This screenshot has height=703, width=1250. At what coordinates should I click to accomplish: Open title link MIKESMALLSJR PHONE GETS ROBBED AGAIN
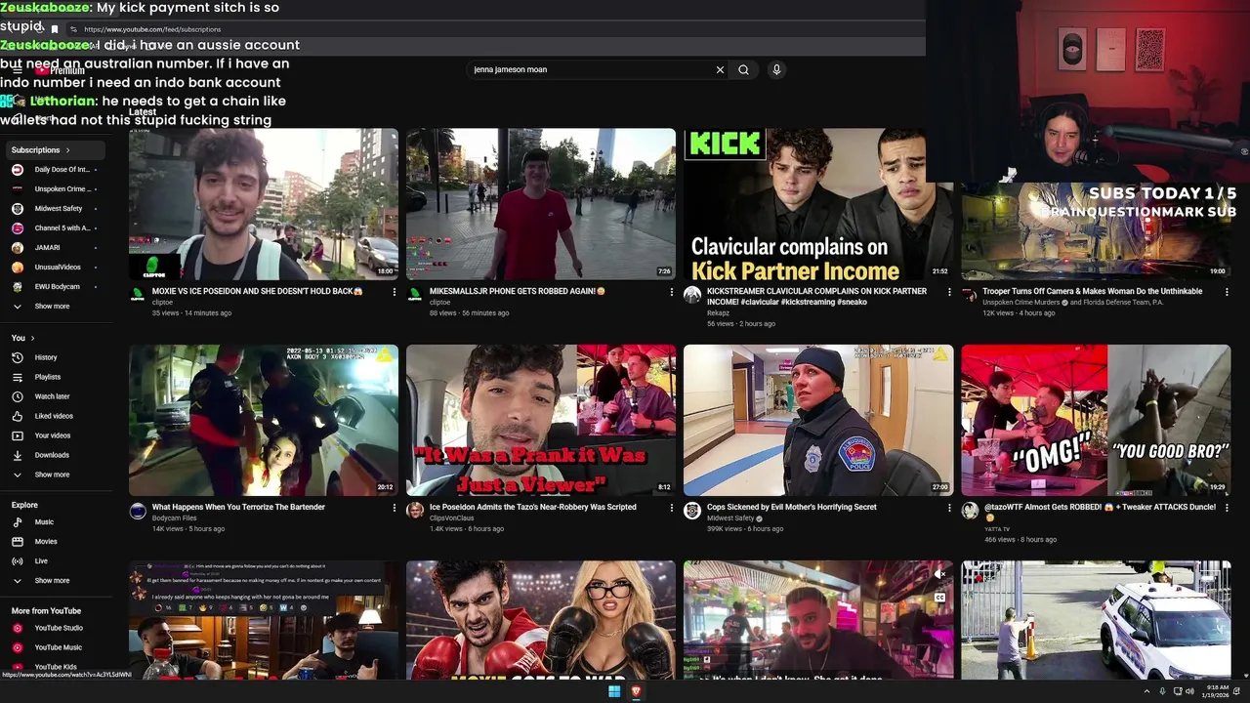[518, 291]
